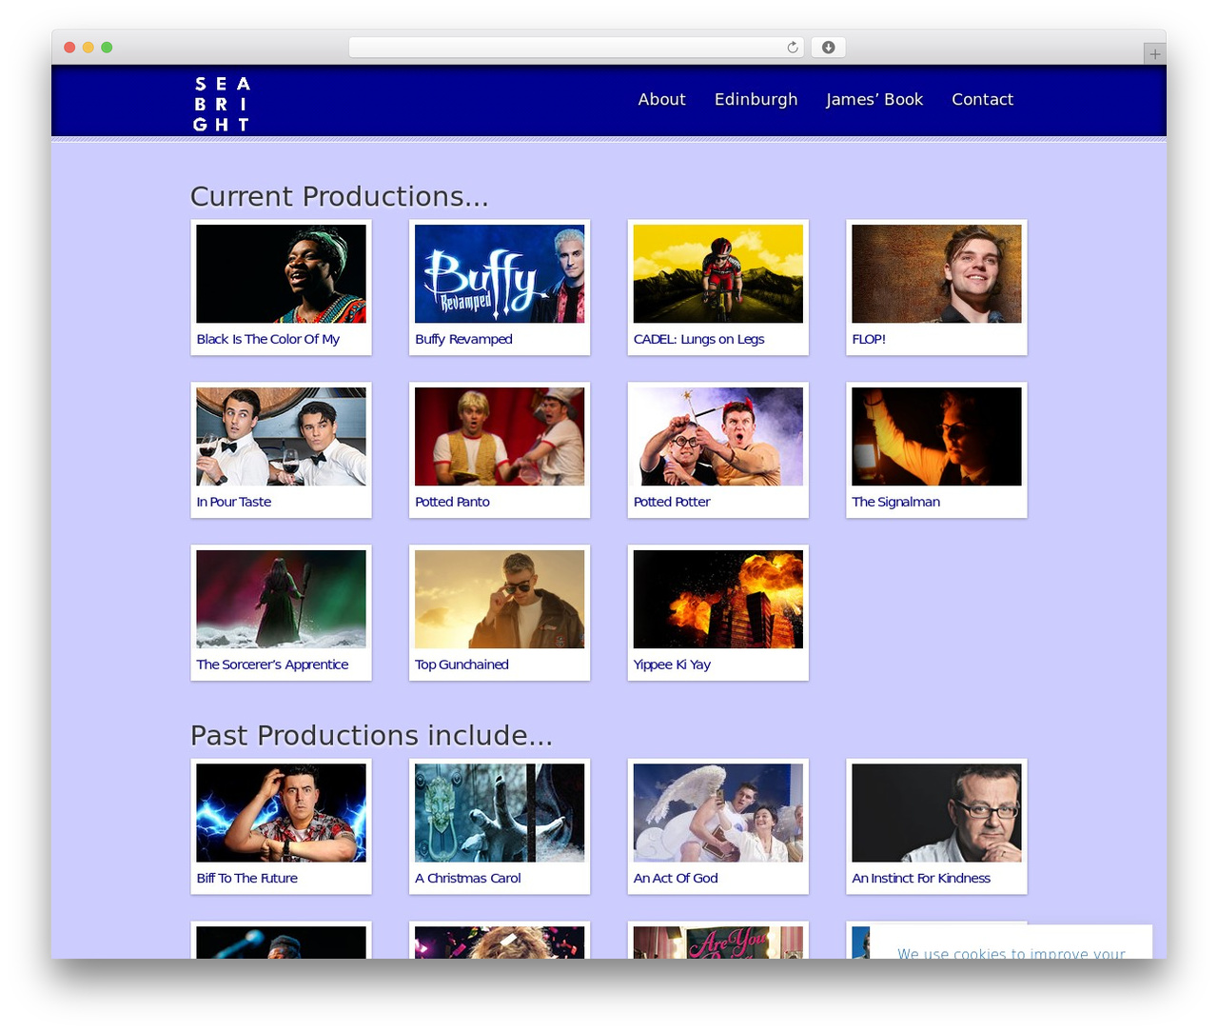The height and width of the screenshot is (1032, 1218).
Task: Follow the Yippee Ki Yay title link
Action: click(672, 665)
